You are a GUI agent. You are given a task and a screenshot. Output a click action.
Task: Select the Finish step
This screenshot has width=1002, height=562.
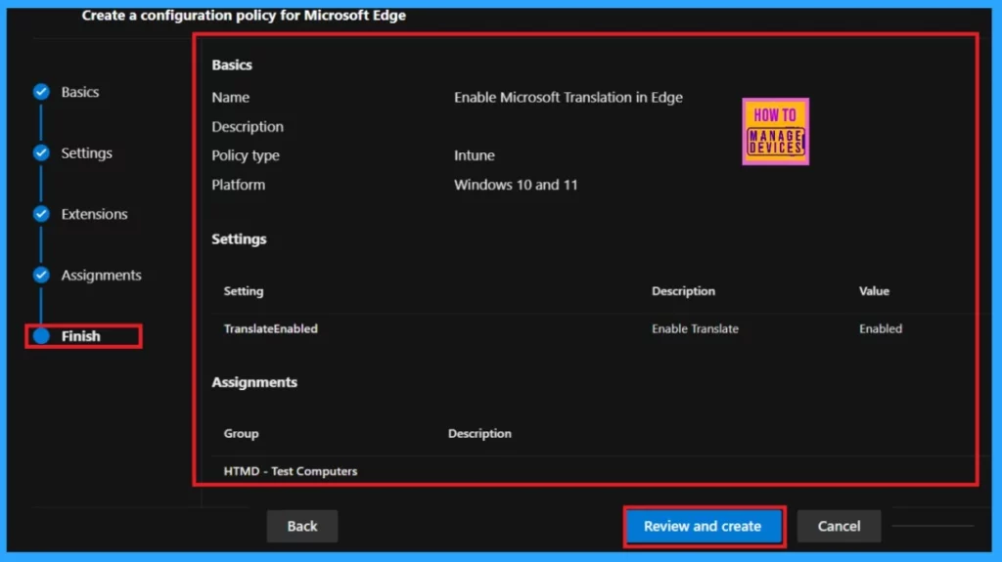(x=80, y=336)
